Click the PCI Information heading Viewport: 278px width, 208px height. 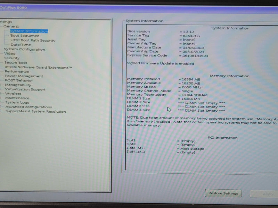223,138
